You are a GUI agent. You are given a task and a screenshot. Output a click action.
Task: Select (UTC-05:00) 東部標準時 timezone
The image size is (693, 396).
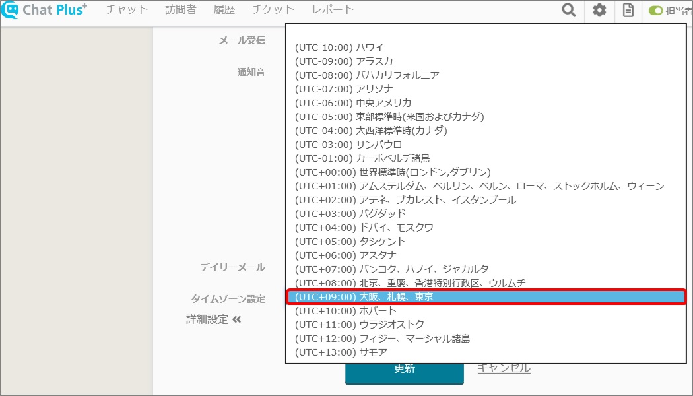tap(486, 117)
